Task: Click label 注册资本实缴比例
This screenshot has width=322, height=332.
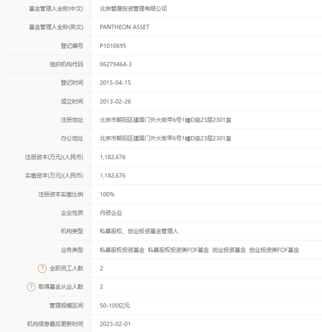Action: point(61,194)
